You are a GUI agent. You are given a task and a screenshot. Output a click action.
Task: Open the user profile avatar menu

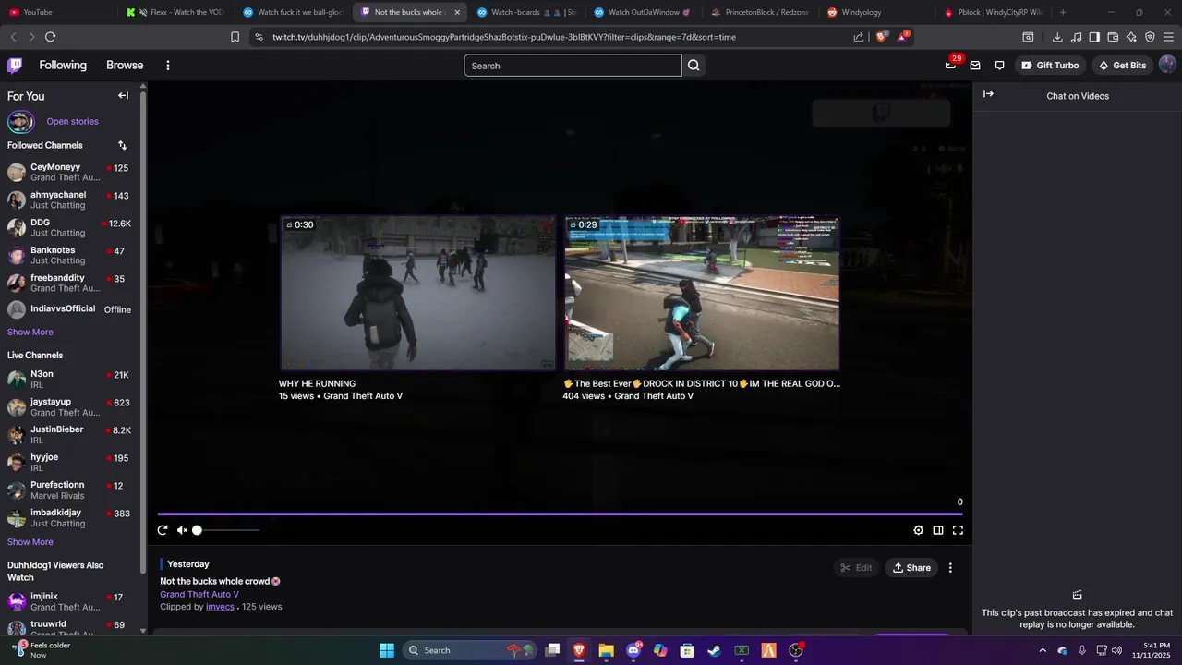click(1167, 65)
